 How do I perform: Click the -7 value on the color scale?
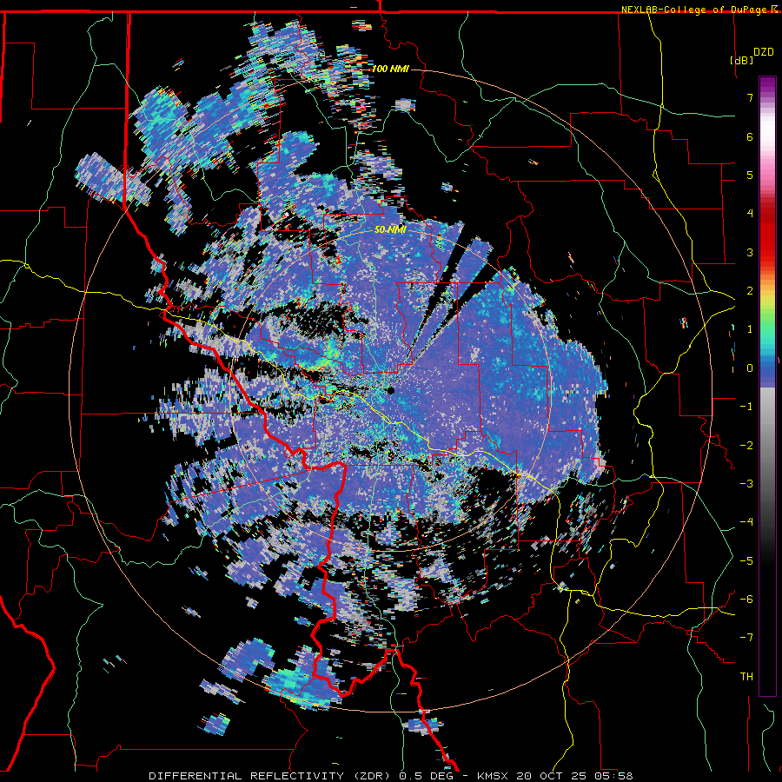[x=746, y=638]
